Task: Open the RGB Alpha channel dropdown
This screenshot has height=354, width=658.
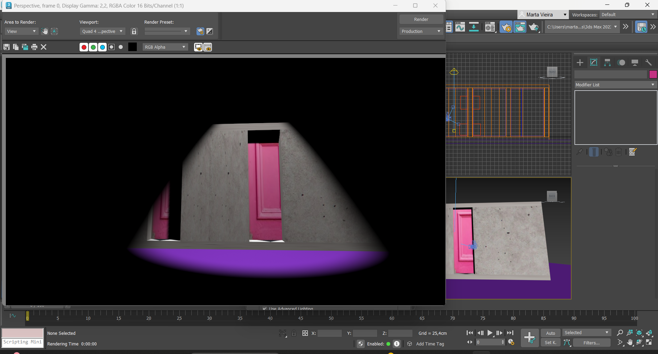Action: 165,47
